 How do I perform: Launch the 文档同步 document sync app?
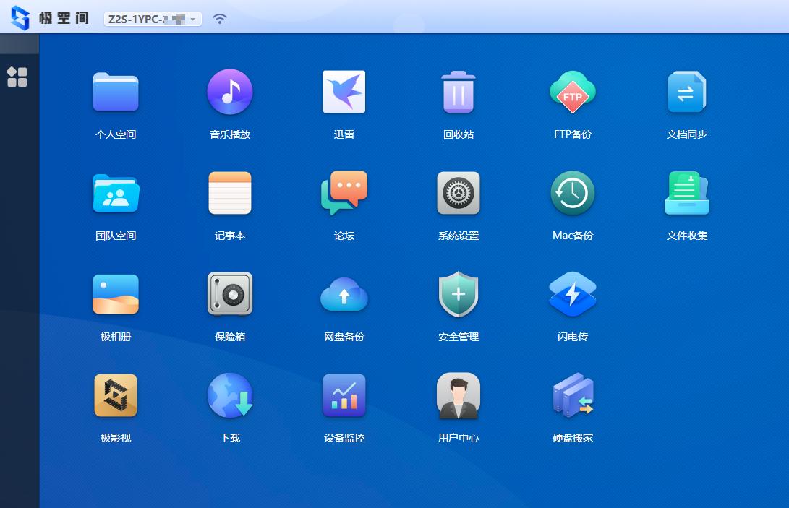click(686, 92)
